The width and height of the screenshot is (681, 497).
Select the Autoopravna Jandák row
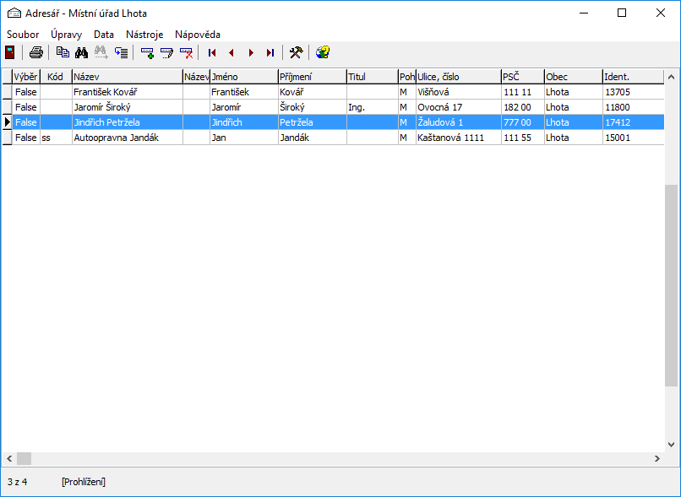[x=333, y=138]
